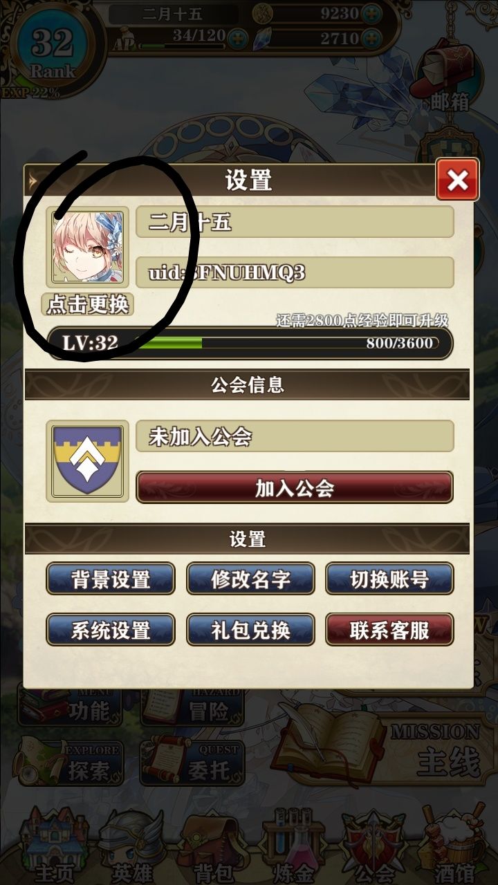Tap the 点击更换 avatar change label
The width and height of the screenshot is (498, 885).
[x=88, y=304]
